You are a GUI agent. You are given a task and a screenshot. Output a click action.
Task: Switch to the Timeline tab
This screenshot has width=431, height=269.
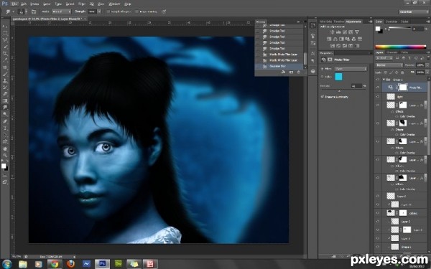tap(339, 22)
